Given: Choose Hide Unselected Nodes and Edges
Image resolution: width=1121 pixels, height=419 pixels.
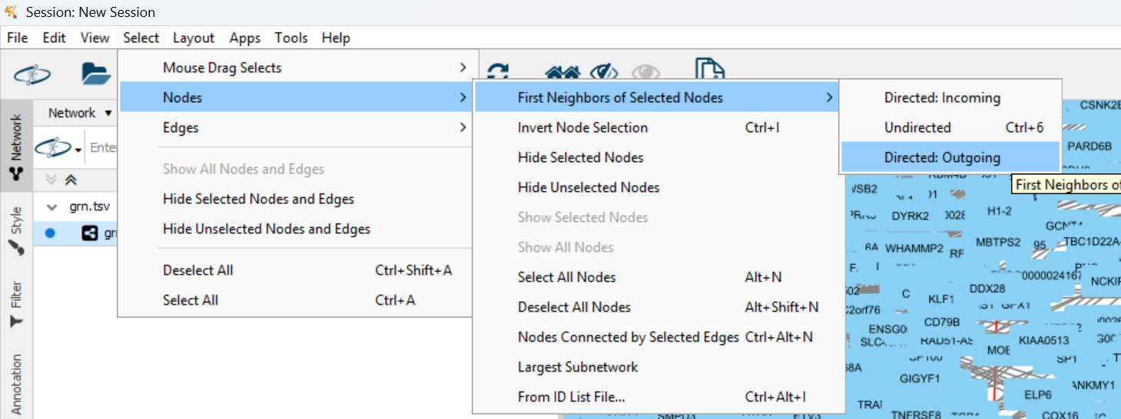Looking at the screenshot, I should tap(296, 229).
